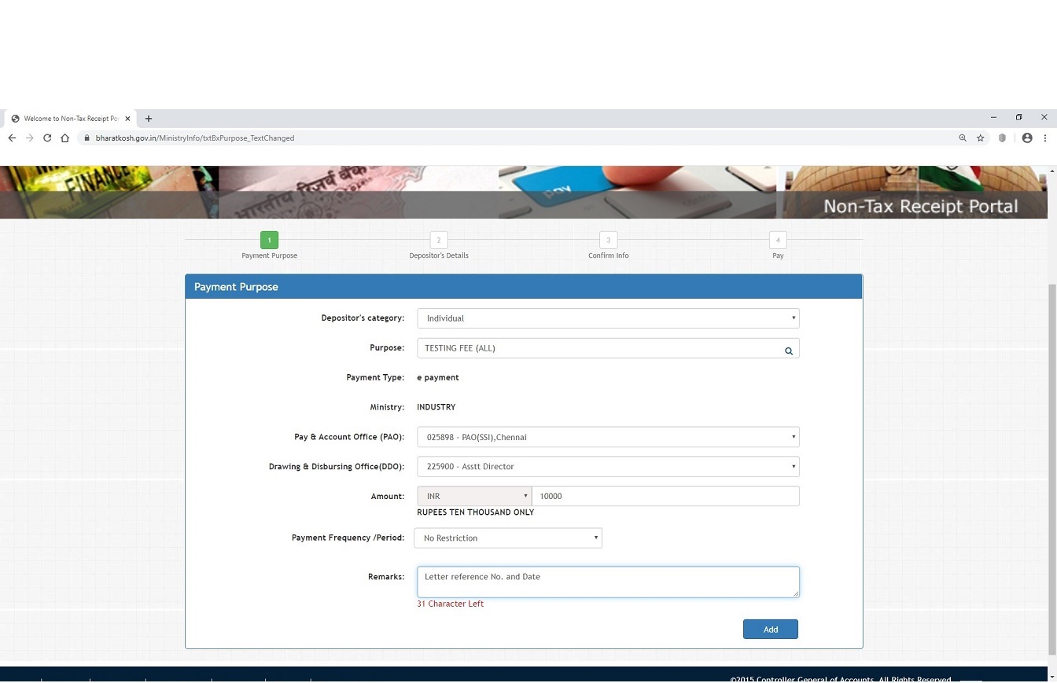
Task: Expand the Depositor's category dropdown
Action: pyautogui.click(x=608, y=318)
